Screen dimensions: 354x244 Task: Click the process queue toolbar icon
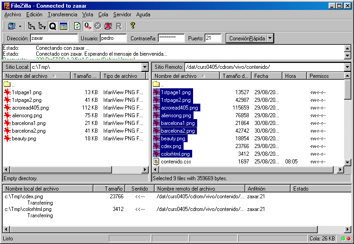point(87,26)
